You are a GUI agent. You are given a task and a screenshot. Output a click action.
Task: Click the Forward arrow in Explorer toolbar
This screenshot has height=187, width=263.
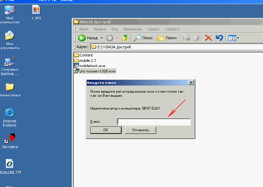click(x=109, y=38)
